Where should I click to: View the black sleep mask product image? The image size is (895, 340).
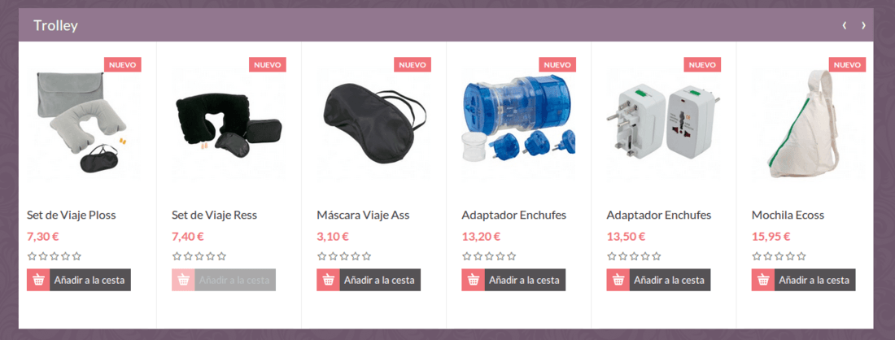coord(374,120)
